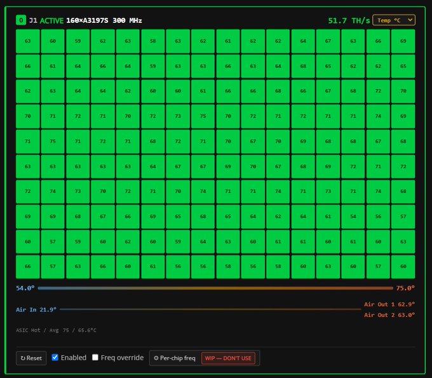Select the 75 chip tile in fifth row
Image resolution: width=432 pixels, height=378 pixels.
[53, 141]
